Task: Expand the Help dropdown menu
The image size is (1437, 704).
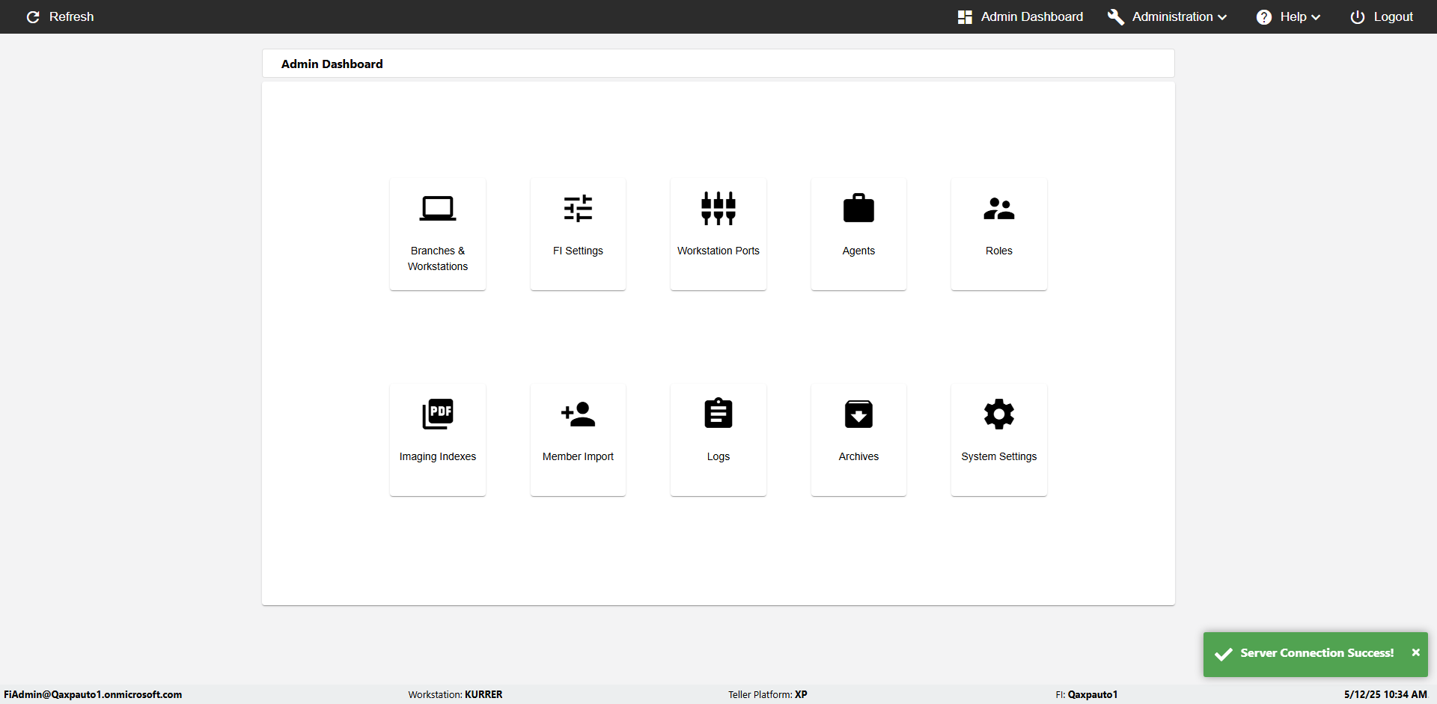Action: pyautogui.click(x=1288, y=16)
